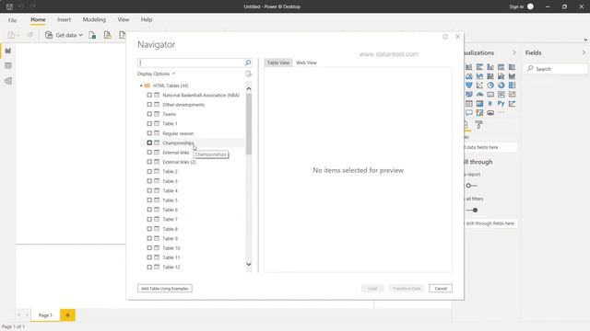590x331 pixels.
Task: Collapse the ribbon with the chevron
Action: (x=585, y=40)
